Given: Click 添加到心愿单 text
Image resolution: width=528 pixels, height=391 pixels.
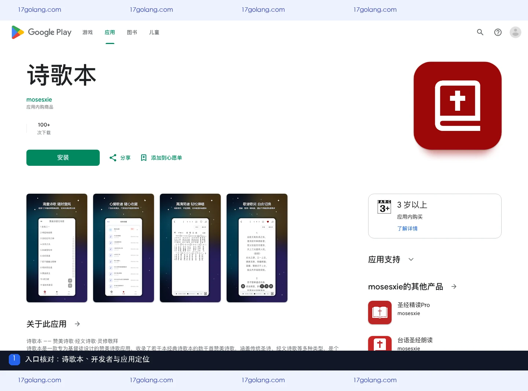Looking at the screenshot, I should [x=166, y=158].
